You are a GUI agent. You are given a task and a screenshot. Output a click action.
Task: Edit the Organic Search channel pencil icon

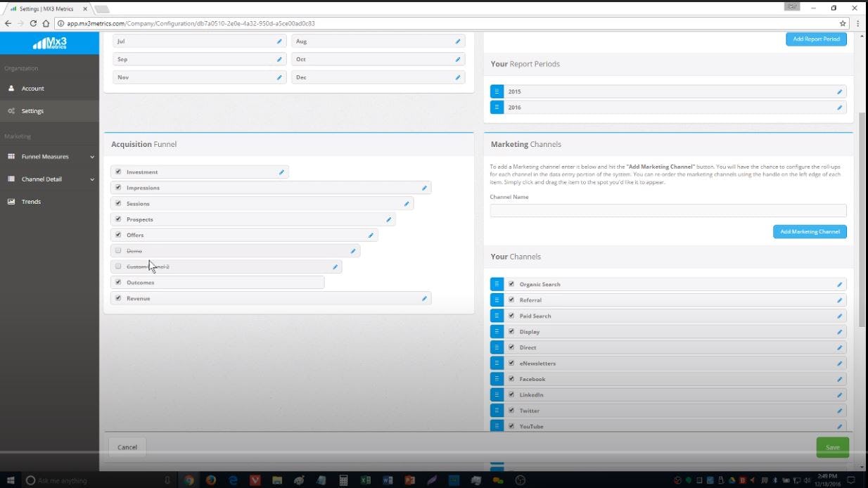(838, 284)
